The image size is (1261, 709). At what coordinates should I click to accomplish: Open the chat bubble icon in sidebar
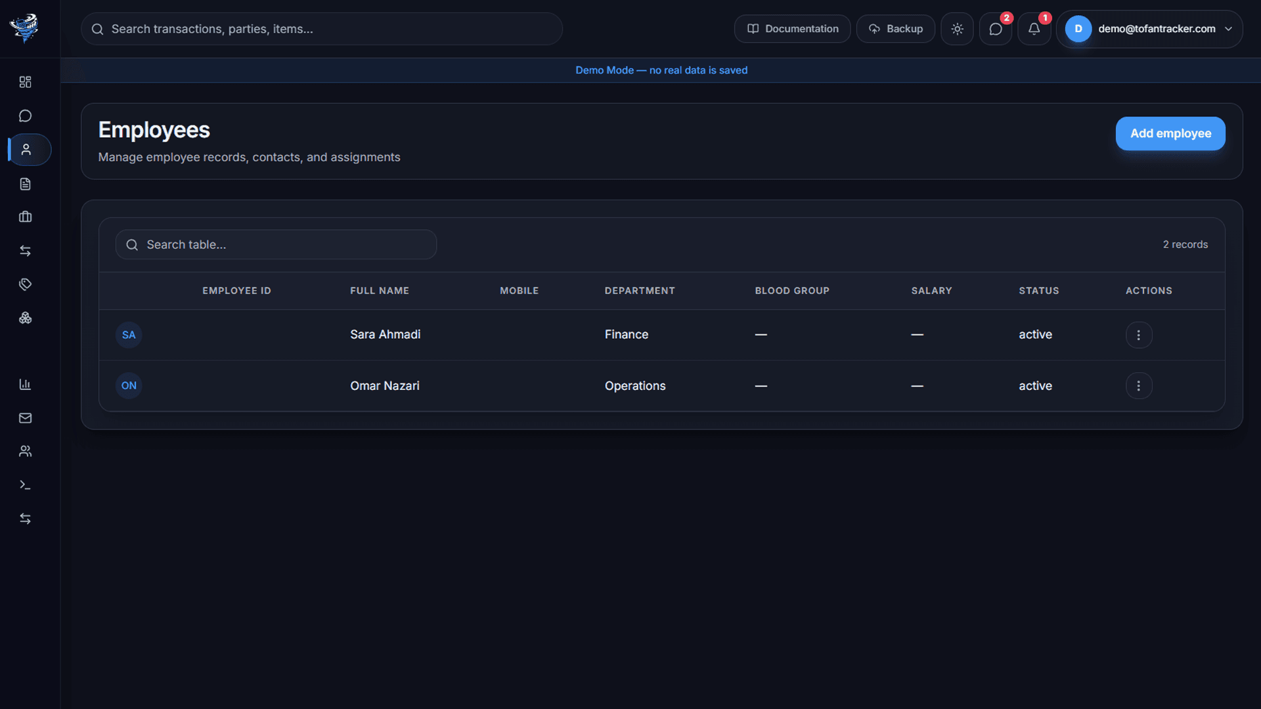point(25,116)
